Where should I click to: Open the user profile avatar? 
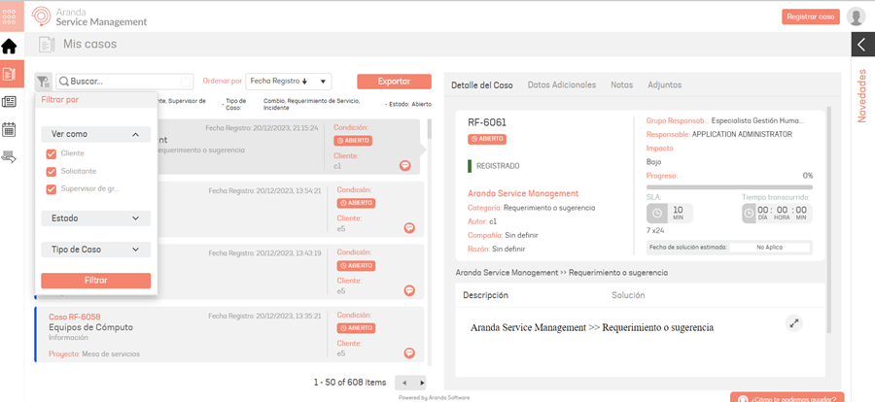(856, 17)
